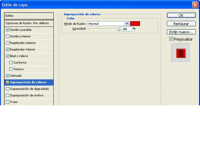Viewport: 200px width, 156px height.
Task: Click the Superposición de colores row label
Action: (28, 82)
